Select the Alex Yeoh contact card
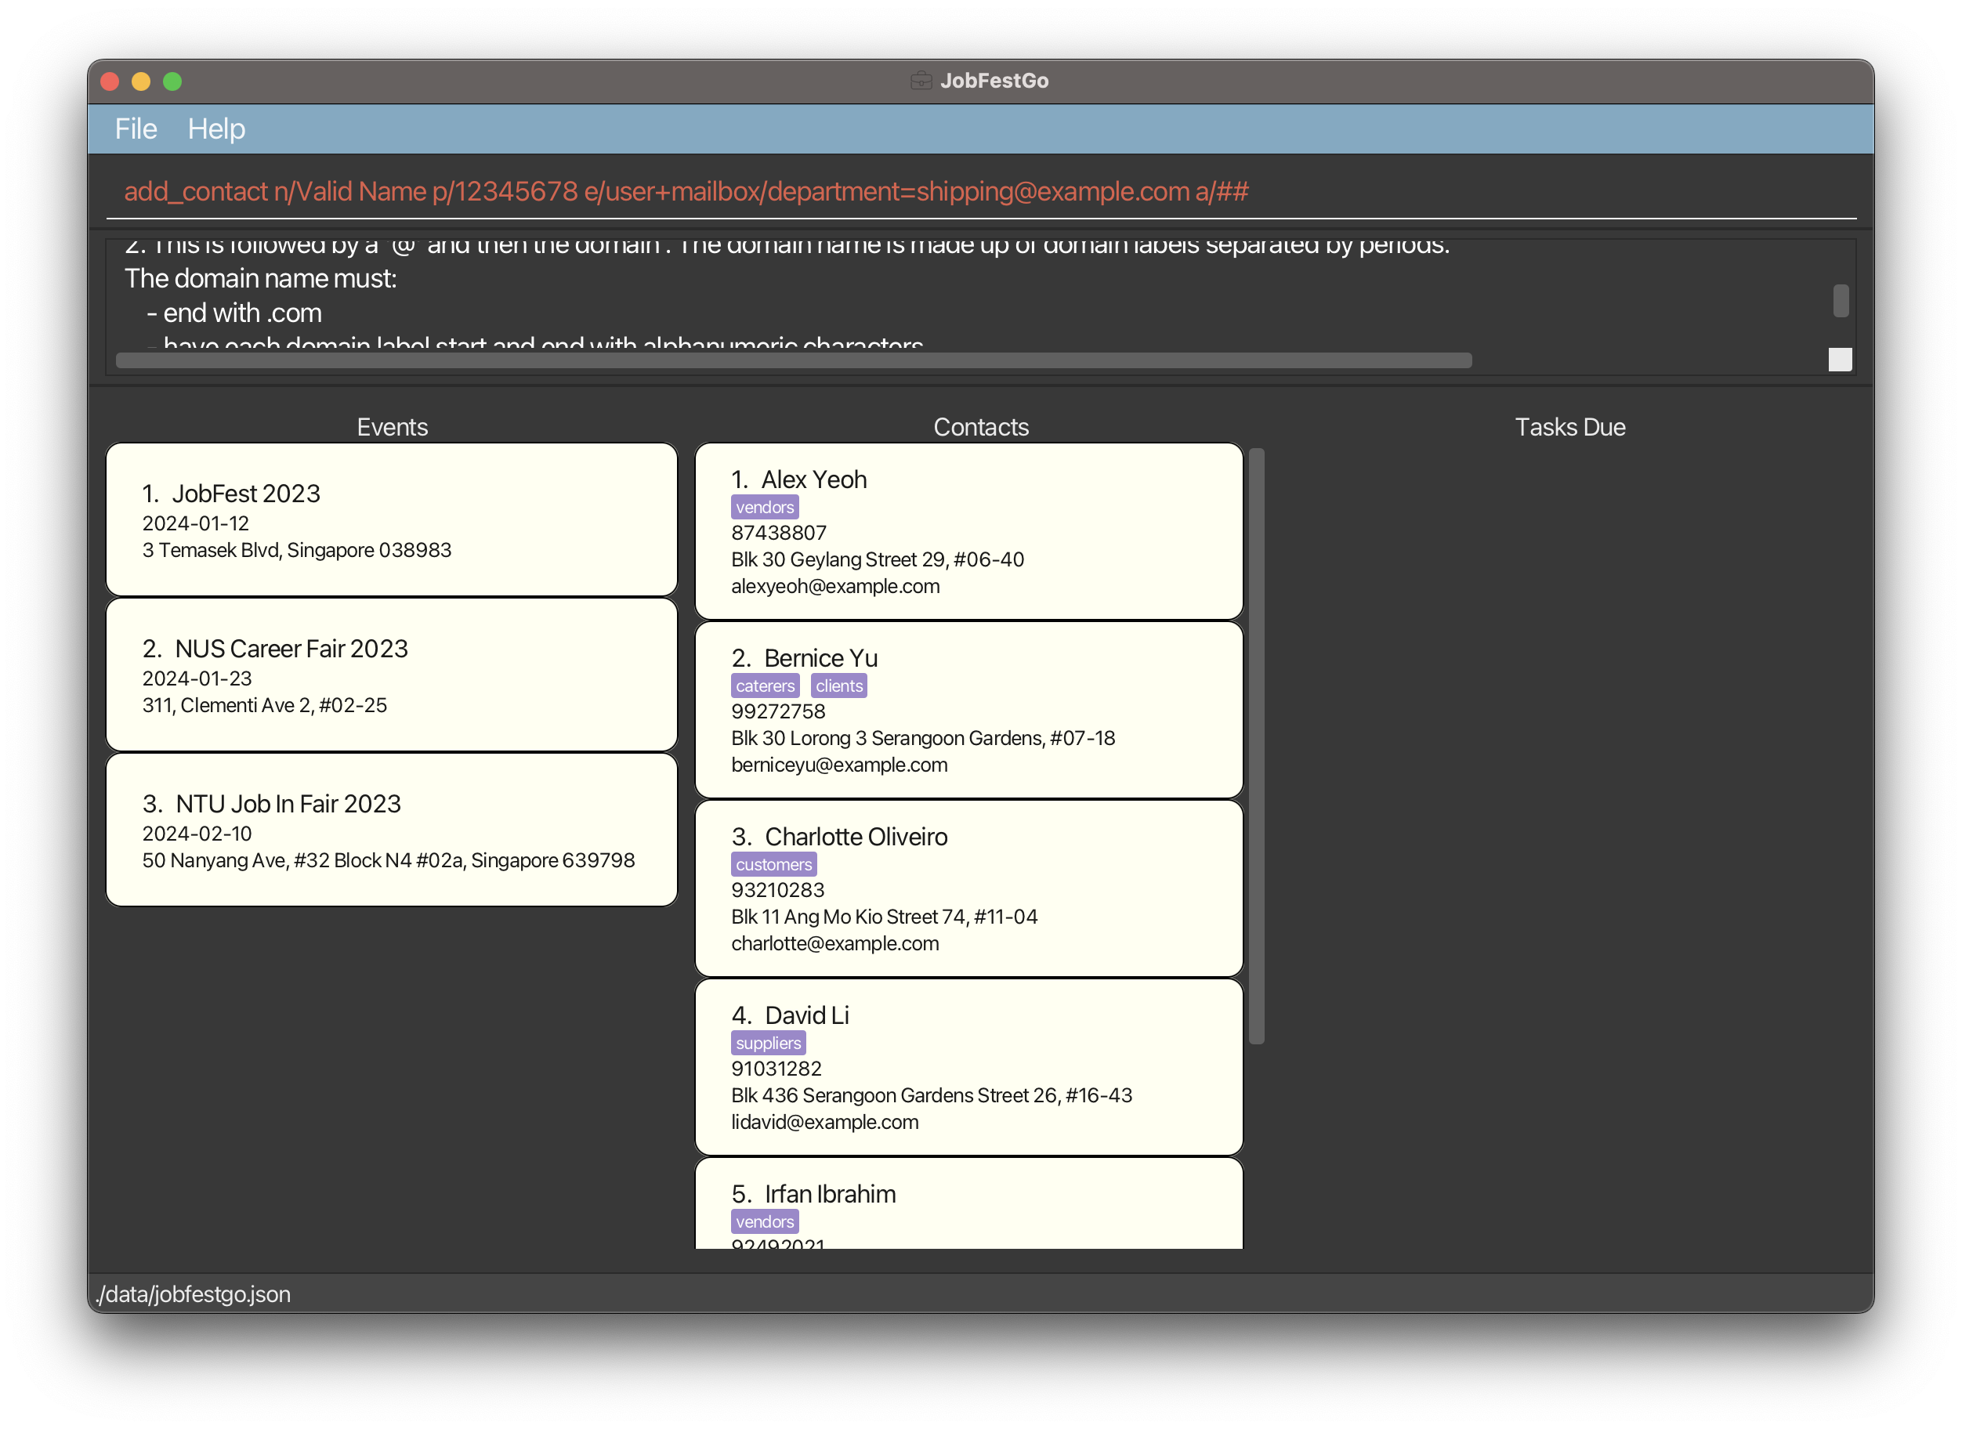Image resolution: width=1962 pixels, height=1429 pixels. [969, 531]
